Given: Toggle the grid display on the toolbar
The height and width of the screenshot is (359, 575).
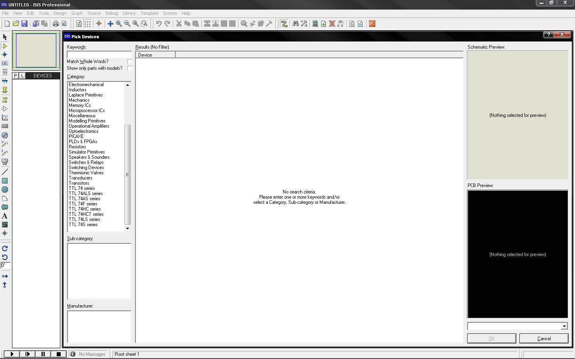Looking at the screenshot, I should (x=87, y=24).
